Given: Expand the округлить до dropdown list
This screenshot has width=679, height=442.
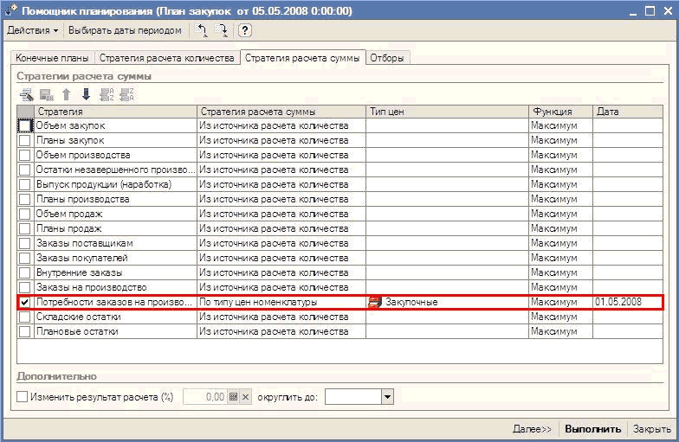Looking at the screenshot, I should (387, 396).
